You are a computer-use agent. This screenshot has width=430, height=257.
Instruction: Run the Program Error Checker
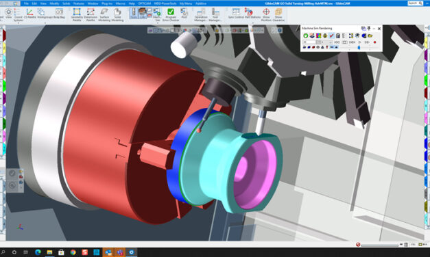171,14
